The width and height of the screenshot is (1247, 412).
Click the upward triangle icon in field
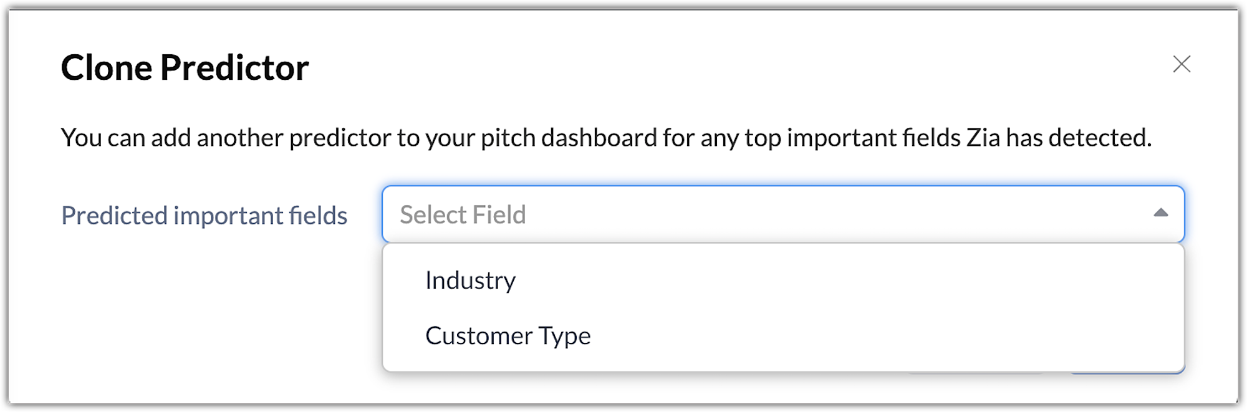(1160, 213)
